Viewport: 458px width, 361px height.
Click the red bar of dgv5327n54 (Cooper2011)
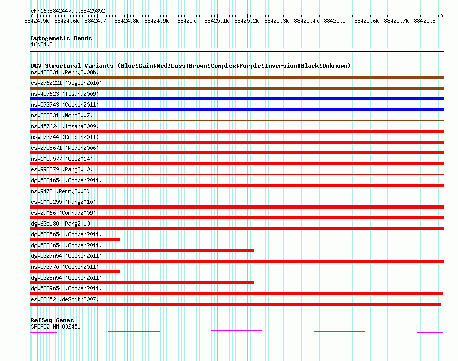coord(237,261)
